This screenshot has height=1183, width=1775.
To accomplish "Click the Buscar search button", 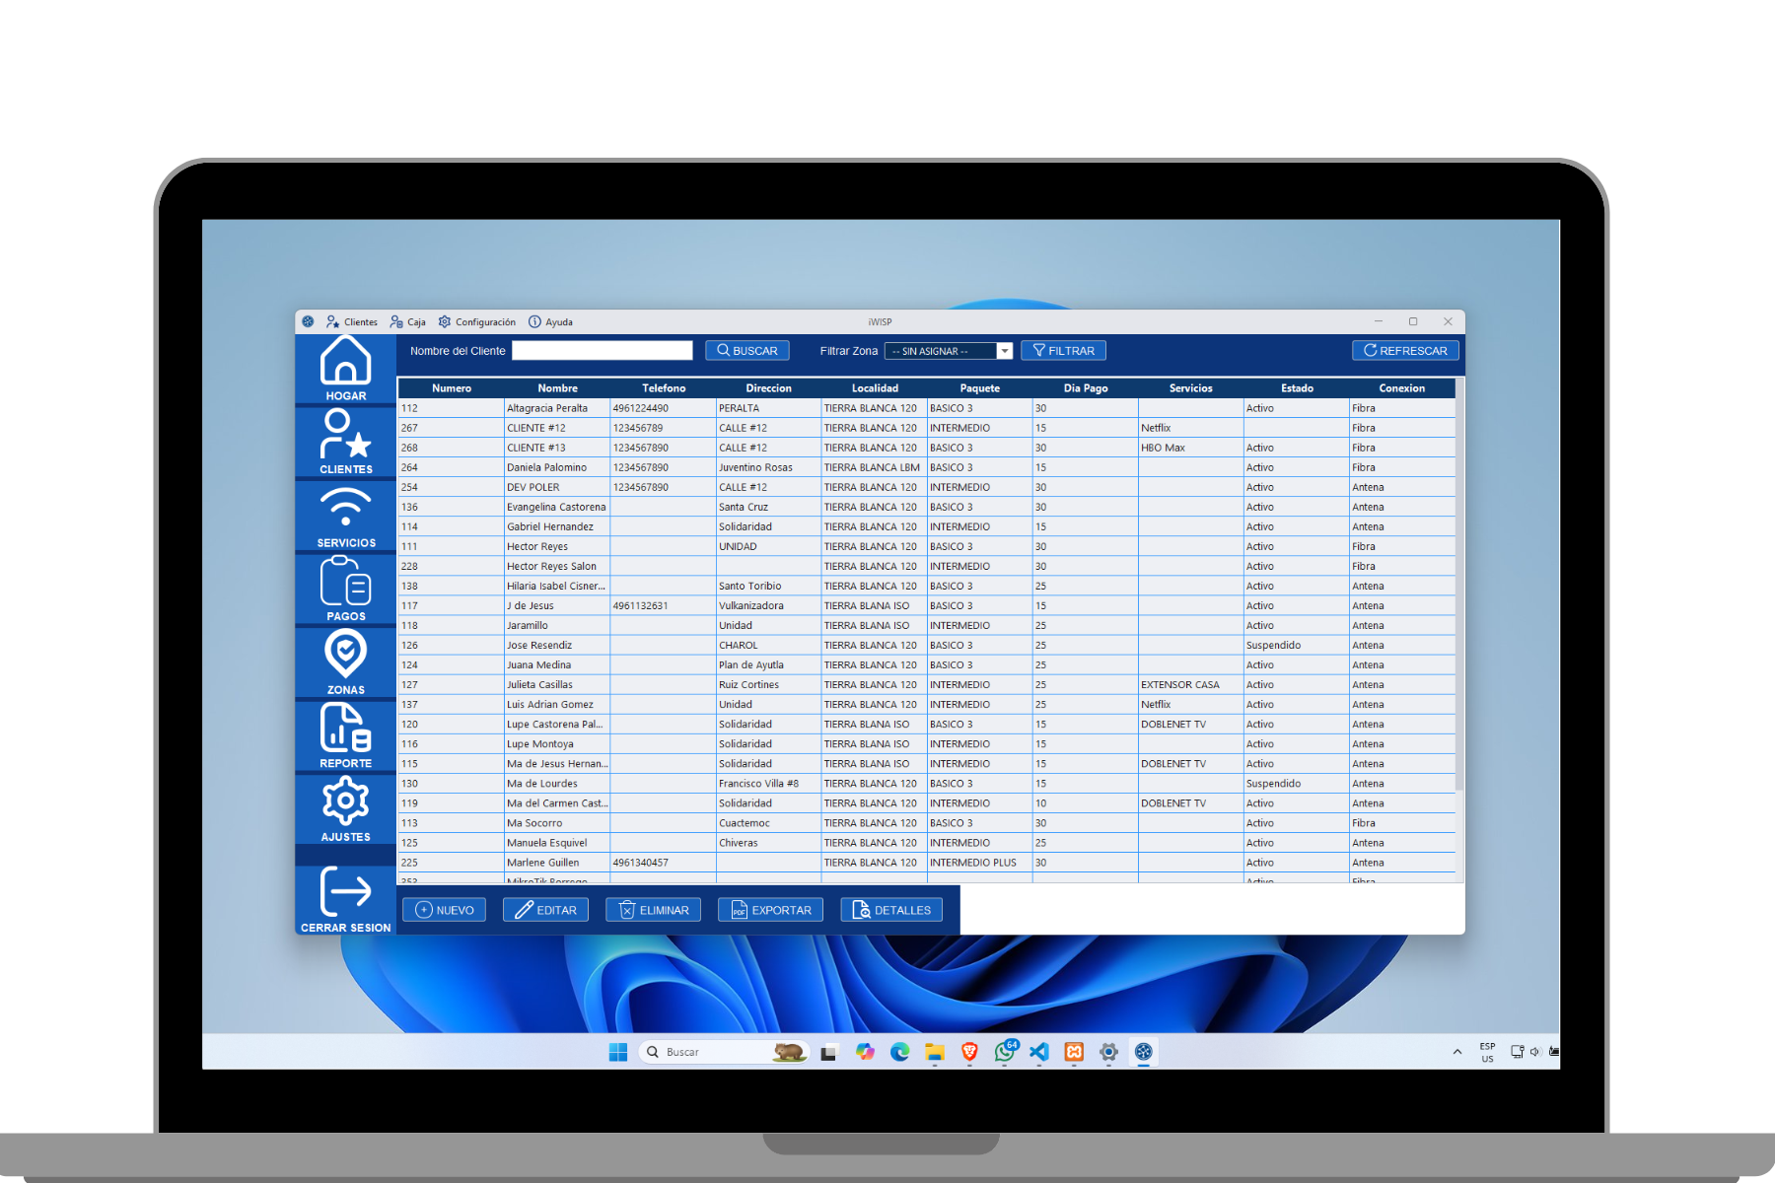I will (746, 351).
